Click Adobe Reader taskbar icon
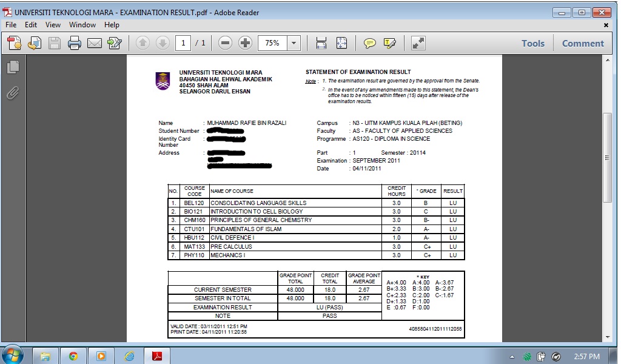The width and height of the screenshot is (621, 364). click(x=157, y=356)
